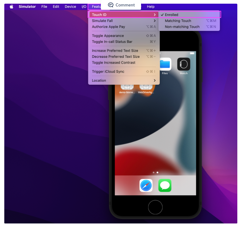Viewport: 241px width, 227px height.
Task: Toggle Increased Contrast setting
Action: pos(113,63)
